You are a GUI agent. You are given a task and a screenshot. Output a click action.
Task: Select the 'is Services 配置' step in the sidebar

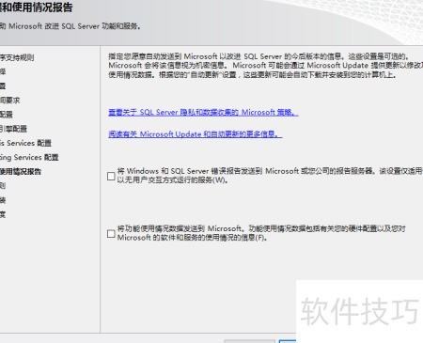[25, 143]
